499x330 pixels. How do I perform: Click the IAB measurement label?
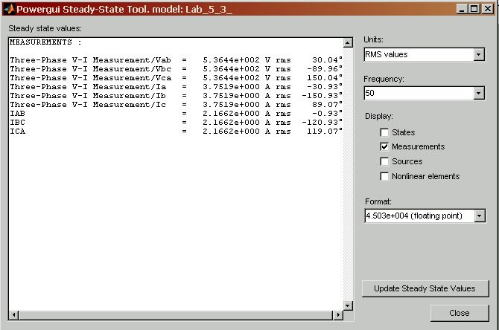(x=18, y=114)
